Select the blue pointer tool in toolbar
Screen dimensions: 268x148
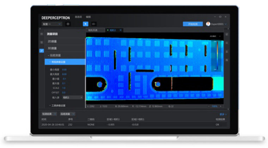85,24
